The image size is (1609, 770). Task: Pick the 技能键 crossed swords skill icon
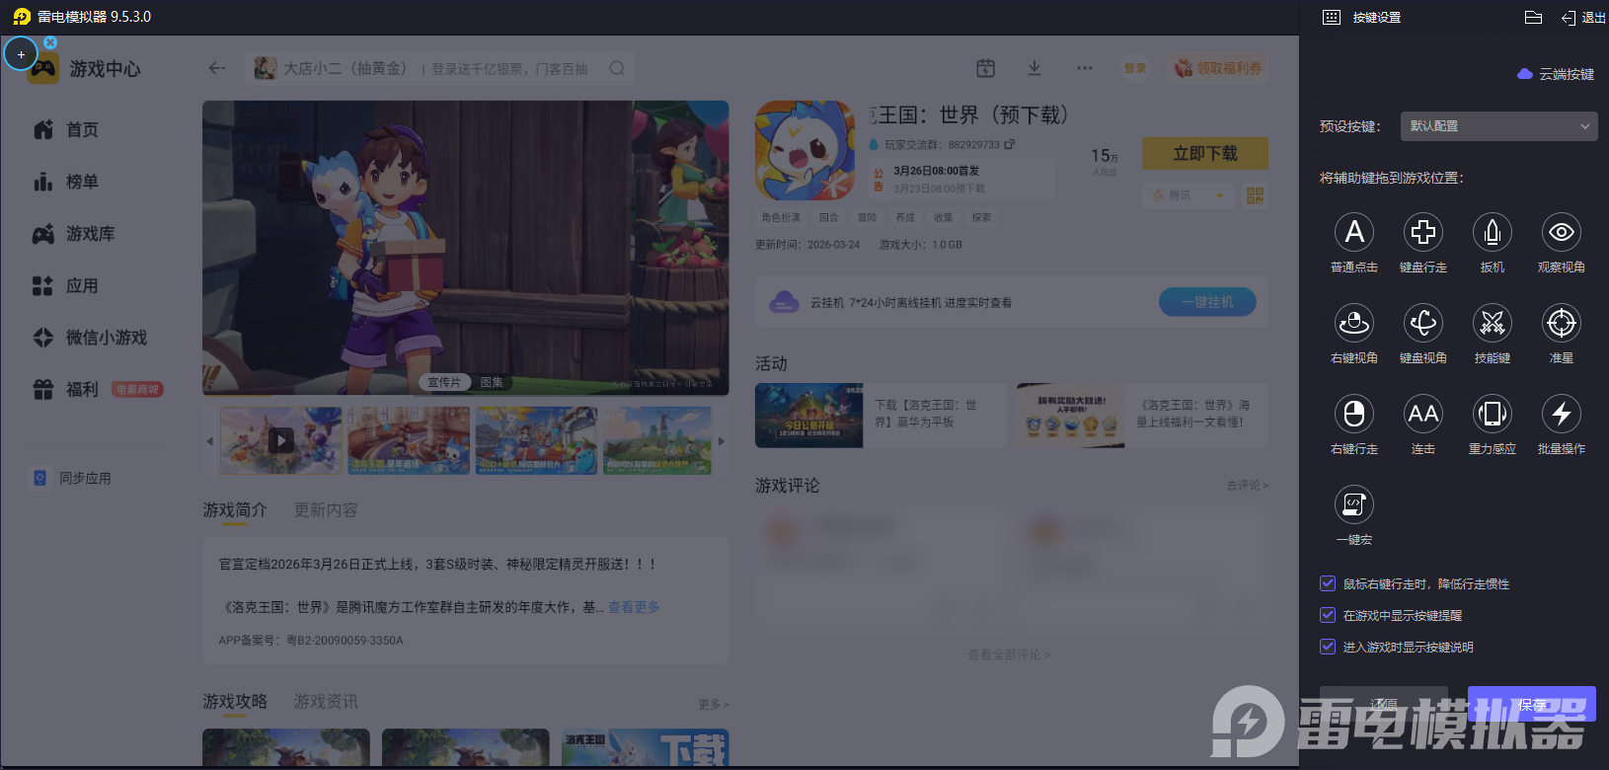coord(1493,323)
